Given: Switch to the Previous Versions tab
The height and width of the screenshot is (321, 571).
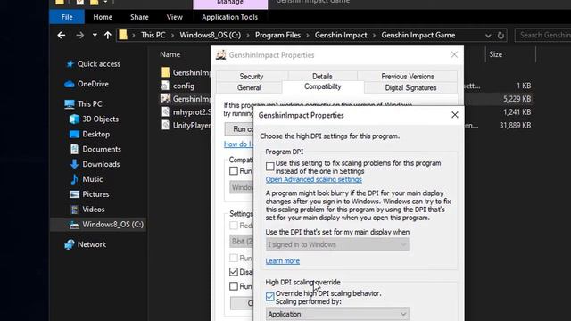Looking at the screenshot, I should pos(408,77).
